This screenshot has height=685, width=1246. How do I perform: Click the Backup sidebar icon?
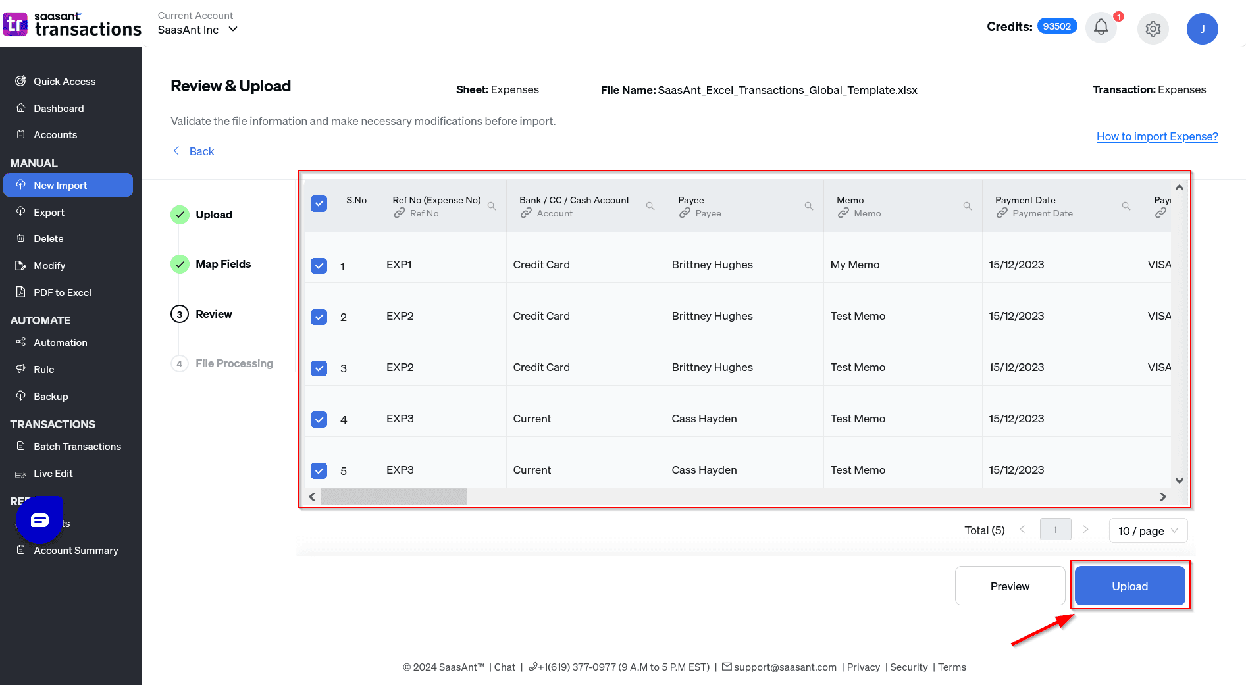tap(21, 395)
